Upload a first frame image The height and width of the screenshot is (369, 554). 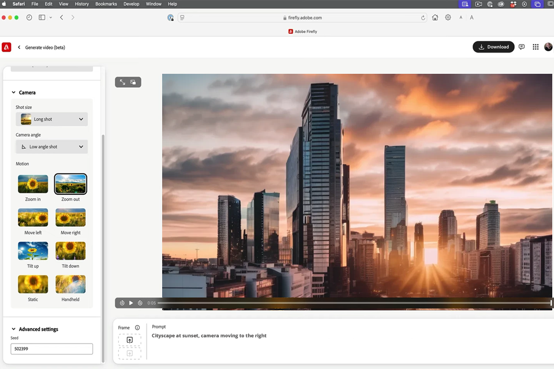coord(130,340)
